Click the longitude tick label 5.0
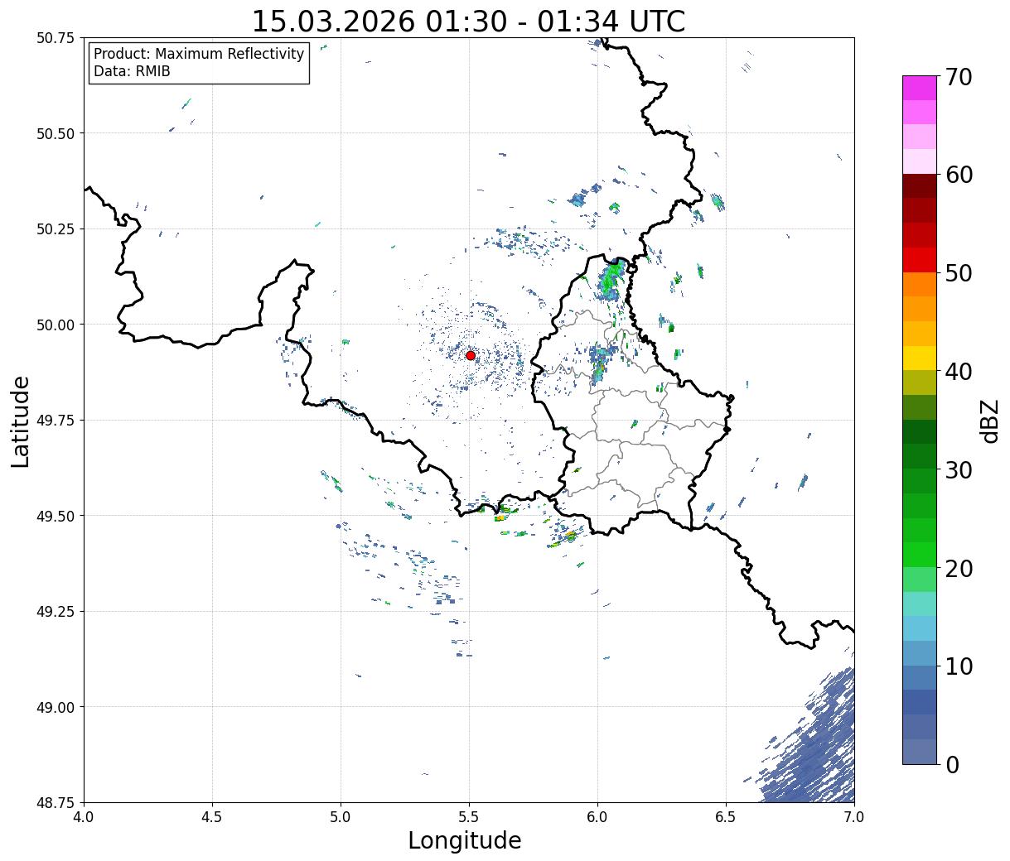Viewport: 1010px width, 861px height. tap(341, 817)
